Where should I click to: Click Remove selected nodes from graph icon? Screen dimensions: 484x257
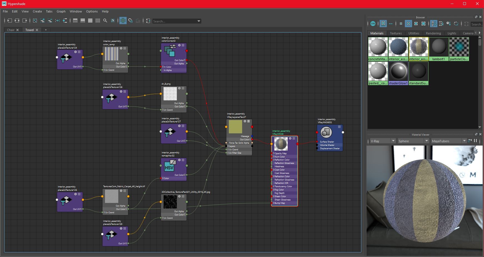[x=50, y=21]
